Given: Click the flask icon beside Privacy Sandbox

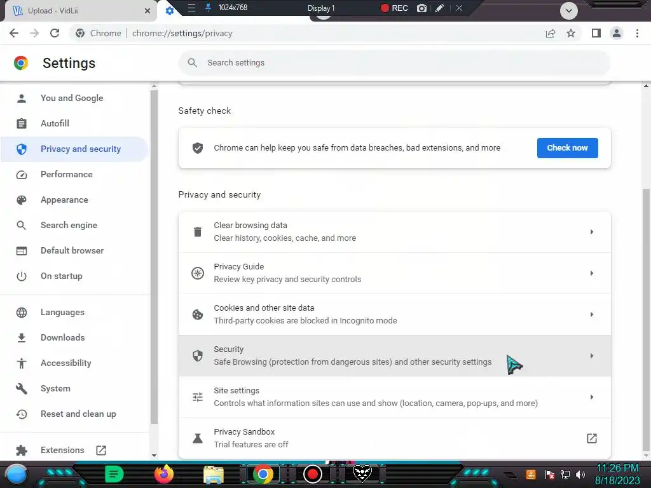Looking at the screenshot, I should 198,438.
